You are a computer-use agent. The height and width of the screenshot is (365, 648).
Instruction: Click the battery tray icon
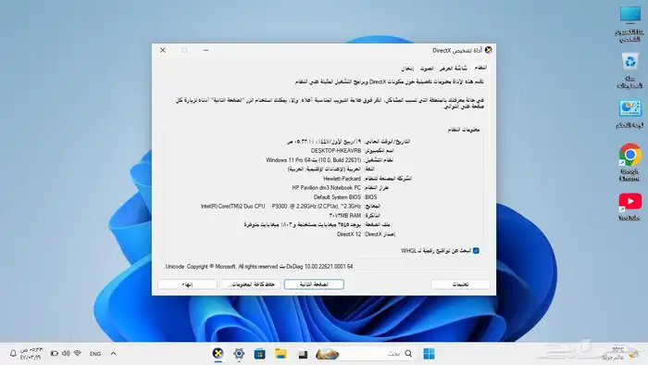[x=54, y=354]
